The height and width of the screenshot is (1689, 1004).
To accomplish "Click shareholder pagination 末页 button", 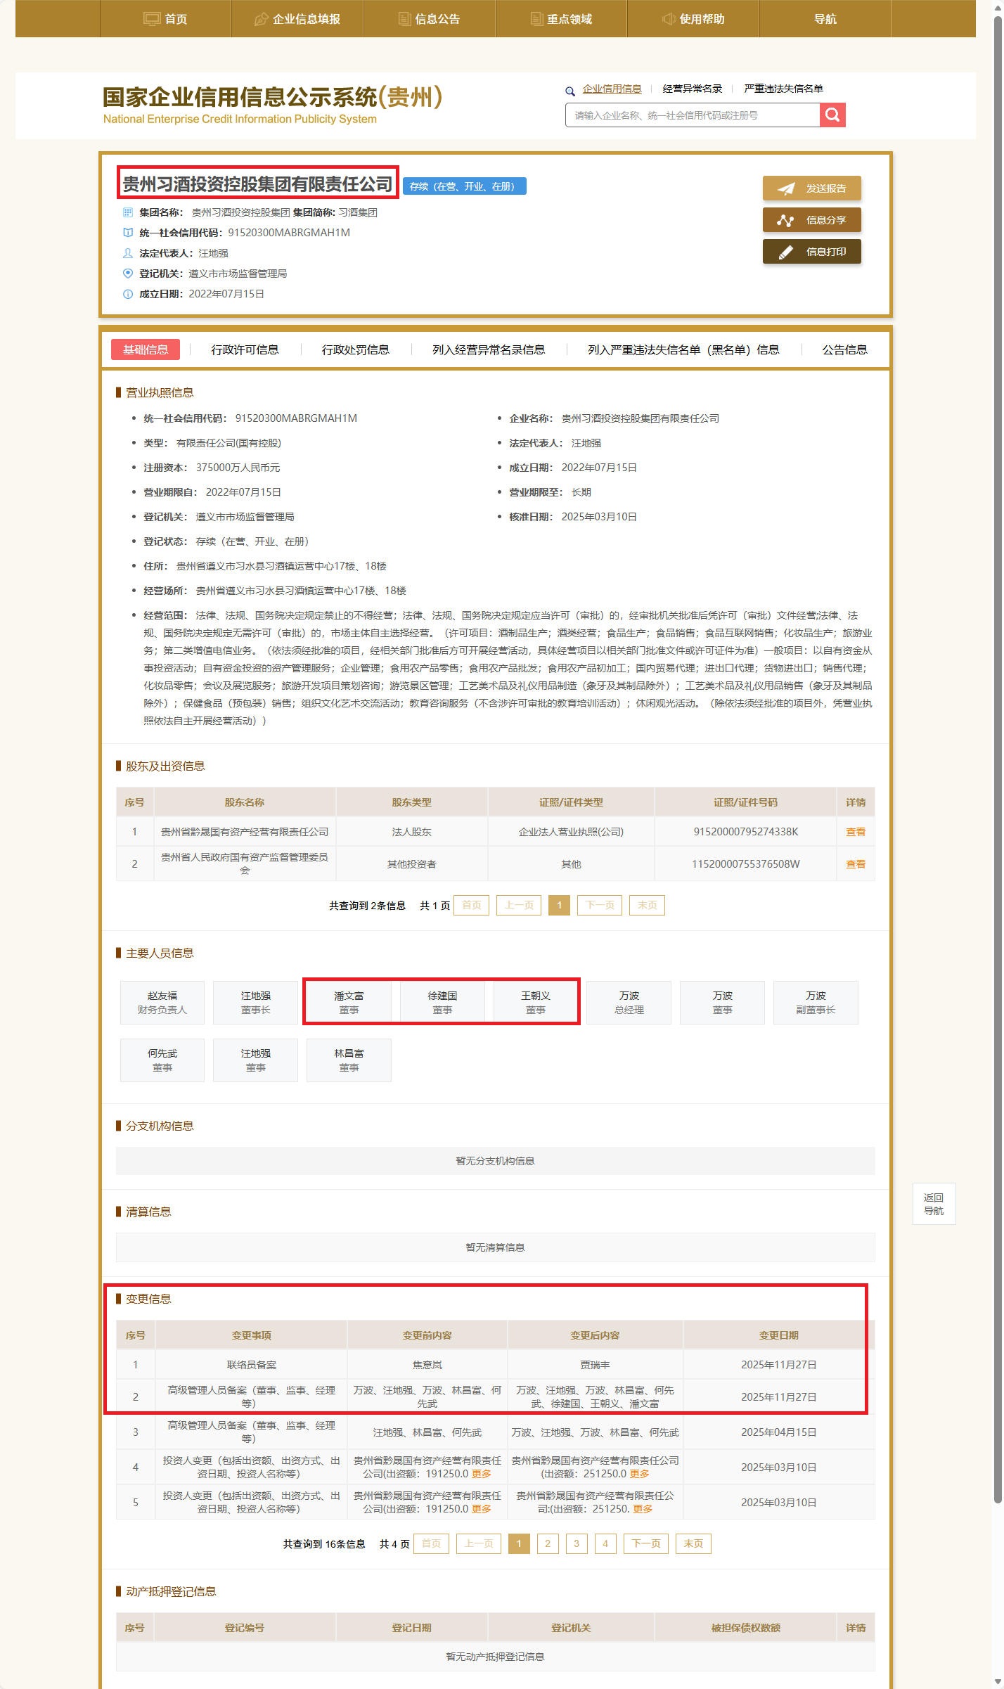I will tap(647, 905).
